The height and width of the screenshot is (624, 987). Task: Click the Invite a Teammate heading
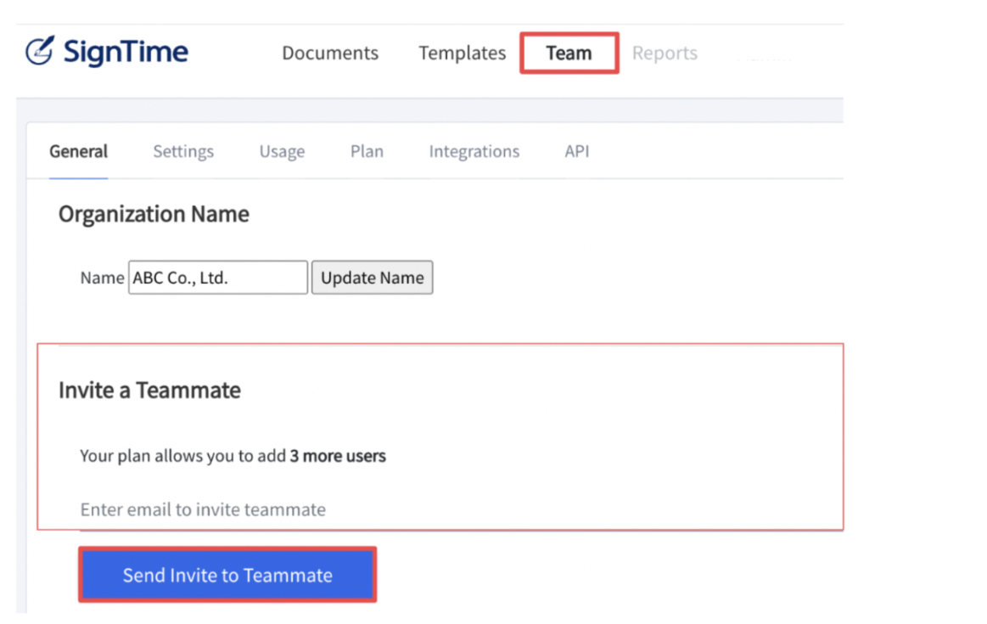149,391
